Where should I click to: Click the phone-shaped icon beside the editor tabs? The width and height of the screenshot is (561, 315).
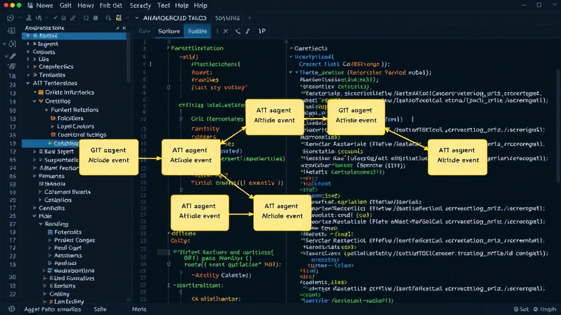click(238, 31)
